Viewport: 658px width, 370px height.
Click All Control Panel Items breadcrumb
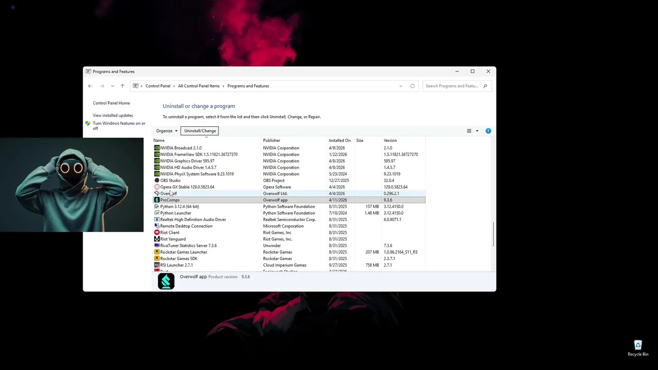pyautogui.click(x=199, y=86)
